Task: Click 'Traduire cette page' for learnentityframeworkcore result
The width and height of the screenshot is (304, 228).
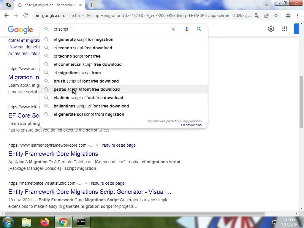Action: click(x=118, y=145)
